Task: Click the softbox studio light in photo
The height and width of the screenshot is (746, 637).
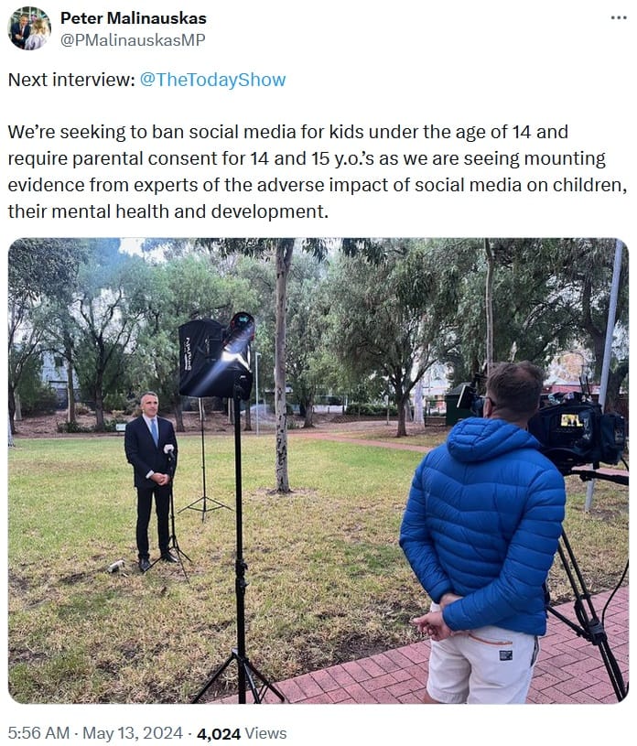Action: (217, 355)
